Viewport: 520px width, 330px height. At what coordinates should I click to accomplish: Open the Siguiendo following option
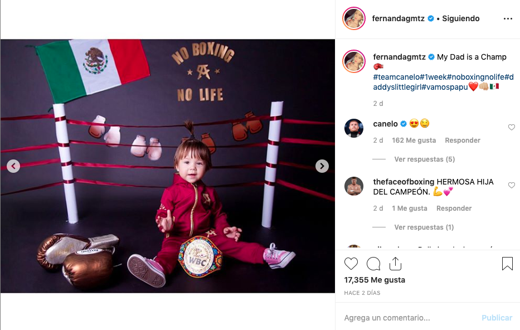pyautogui.click(x=460, y=18)
